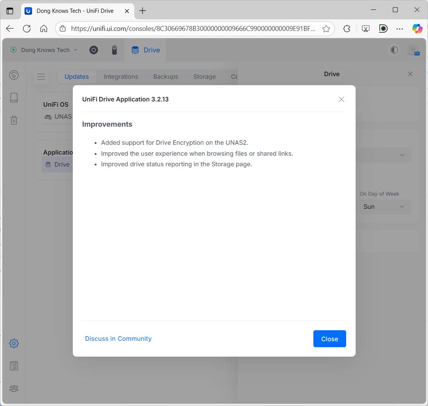
Task: Open the drive storage icon in sidebar
Action: tap(14, 98)
